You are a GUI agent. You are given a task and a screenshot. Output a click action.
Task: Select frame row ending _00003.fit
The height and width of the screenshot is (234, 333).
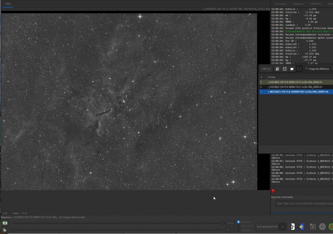pyautogui.click(x=296, y=87)
